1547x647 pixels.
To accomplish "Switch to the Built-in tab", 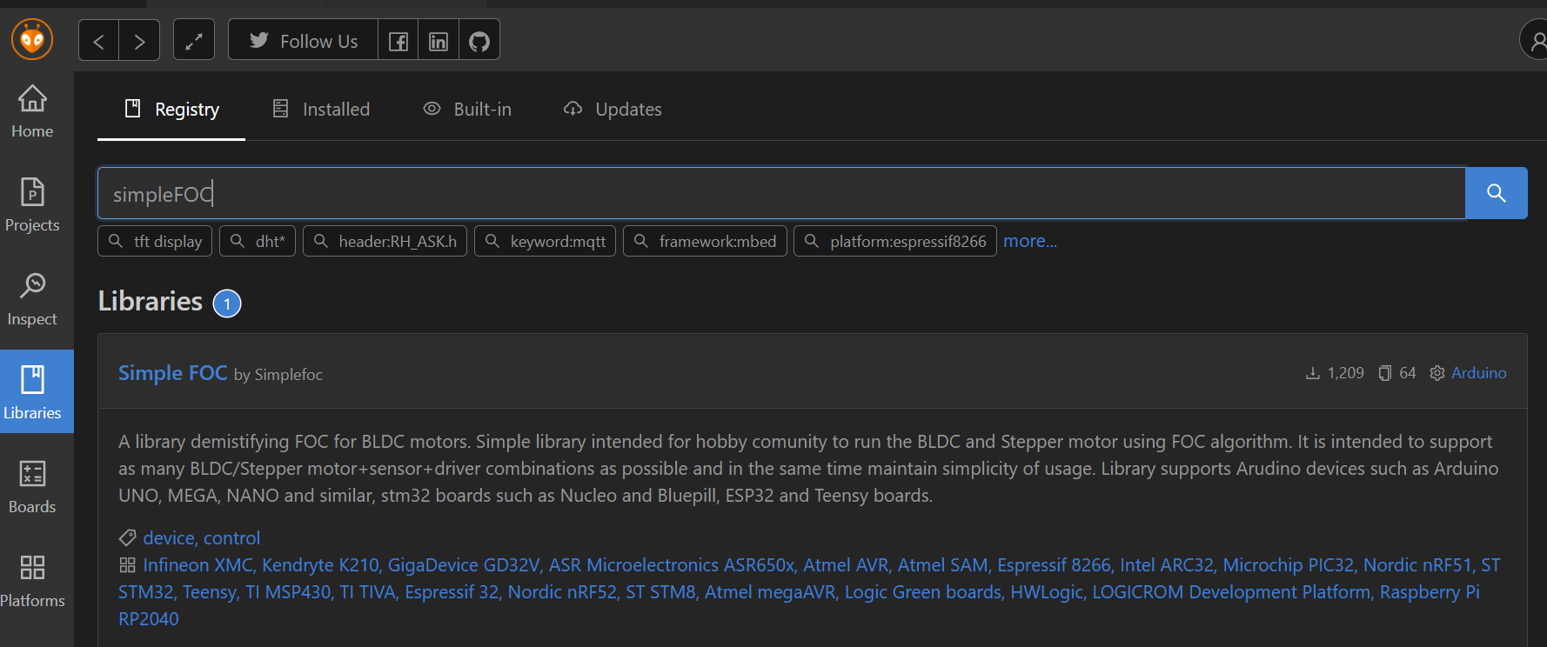I will click(467, 110).
